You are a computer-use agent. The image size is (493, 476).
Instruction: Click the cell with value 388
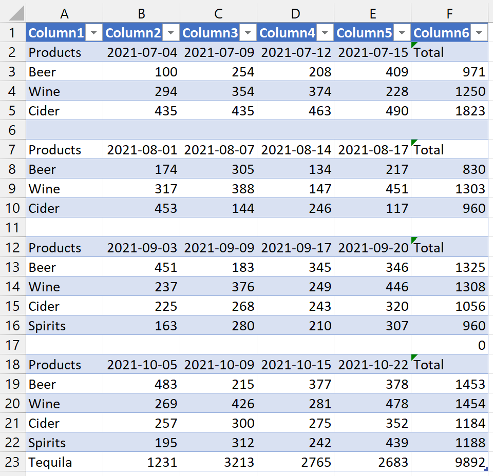(219, 188)
